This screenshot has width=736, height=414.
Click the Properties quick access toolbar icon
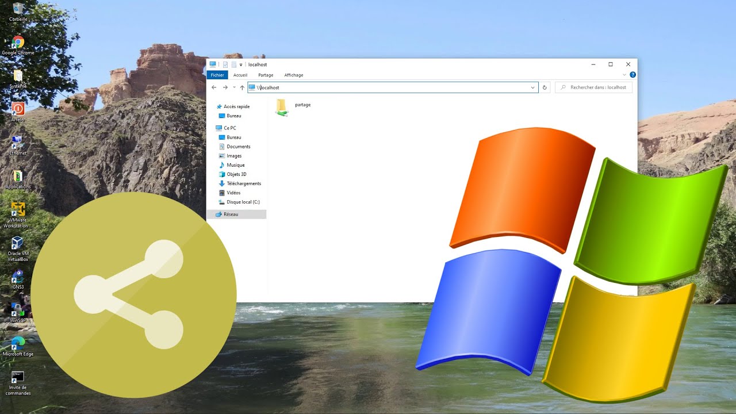pyautogui.click(x=225, y=64)
